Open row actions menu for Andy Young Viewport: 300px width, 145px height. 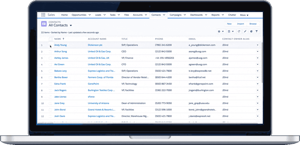coord(257,45)
